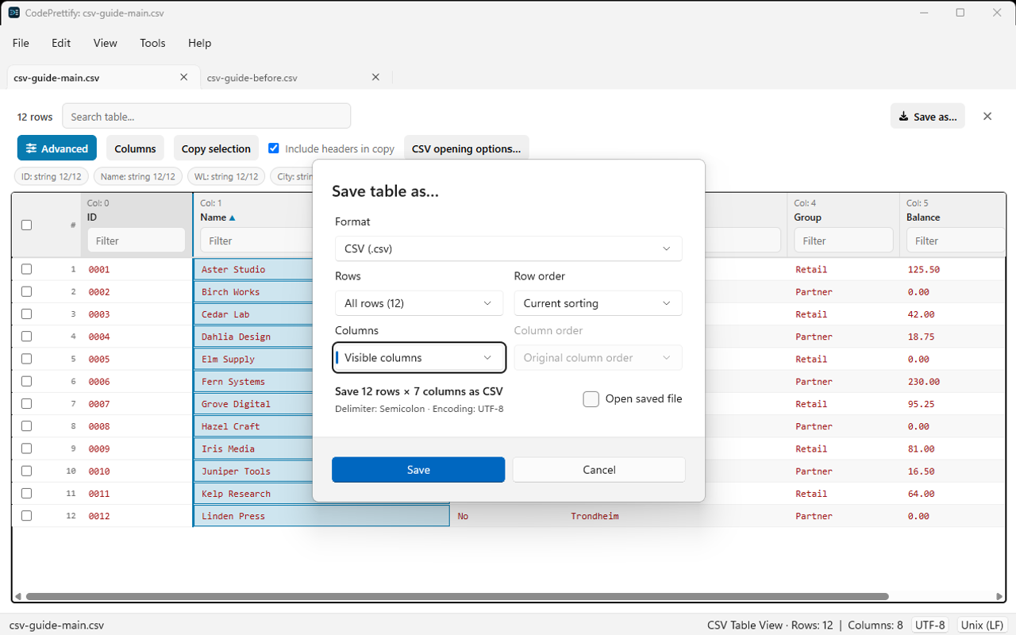The image size is (1016, 635).
Task: Click the Name column sort arrow
Action: (x=232, y=217)
